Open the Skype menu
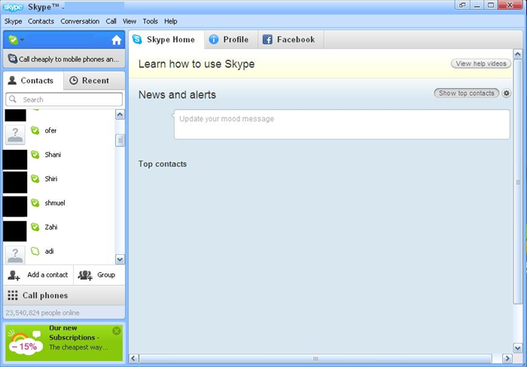 coord(13,21)
